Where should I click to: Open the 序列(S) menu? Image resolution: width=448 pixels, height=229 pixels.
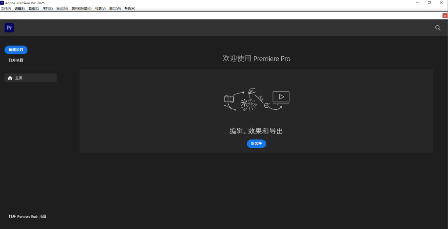point(48,9)
